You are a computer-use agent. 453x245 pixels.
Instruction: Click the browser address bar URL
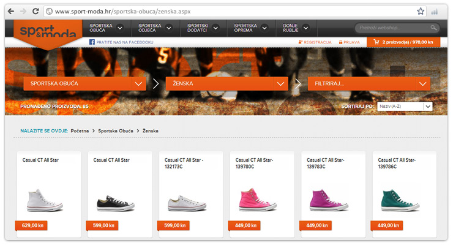[x=123, y=12]
